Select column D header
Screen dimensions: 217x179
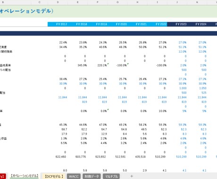click(x=58, y=2)
